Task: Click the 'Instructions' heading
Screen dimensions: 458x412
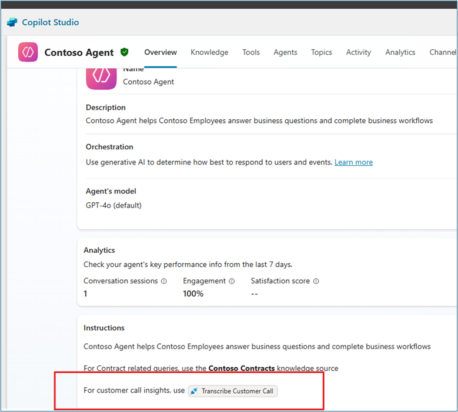Action: 103,328
